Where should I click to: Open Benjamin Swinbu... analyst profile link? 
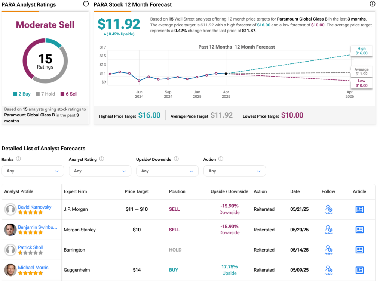37,227
